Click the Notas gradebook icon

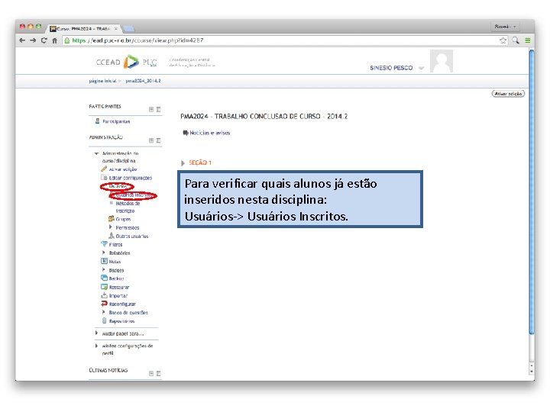coord(104,261)
